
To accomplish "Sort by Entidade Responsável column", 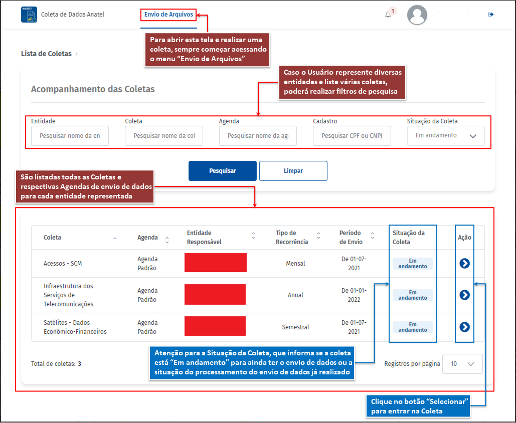I will tap(253, 236).
